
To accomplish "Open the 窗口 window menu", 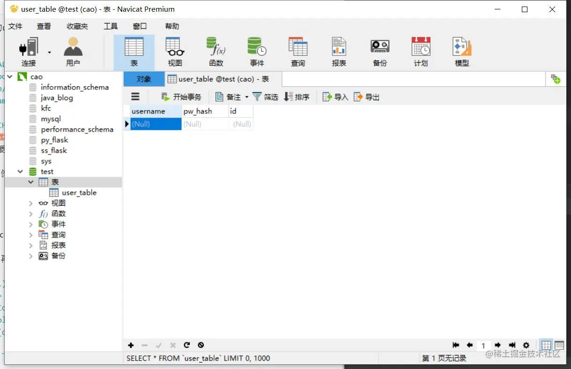I will [x=140, y=26].
